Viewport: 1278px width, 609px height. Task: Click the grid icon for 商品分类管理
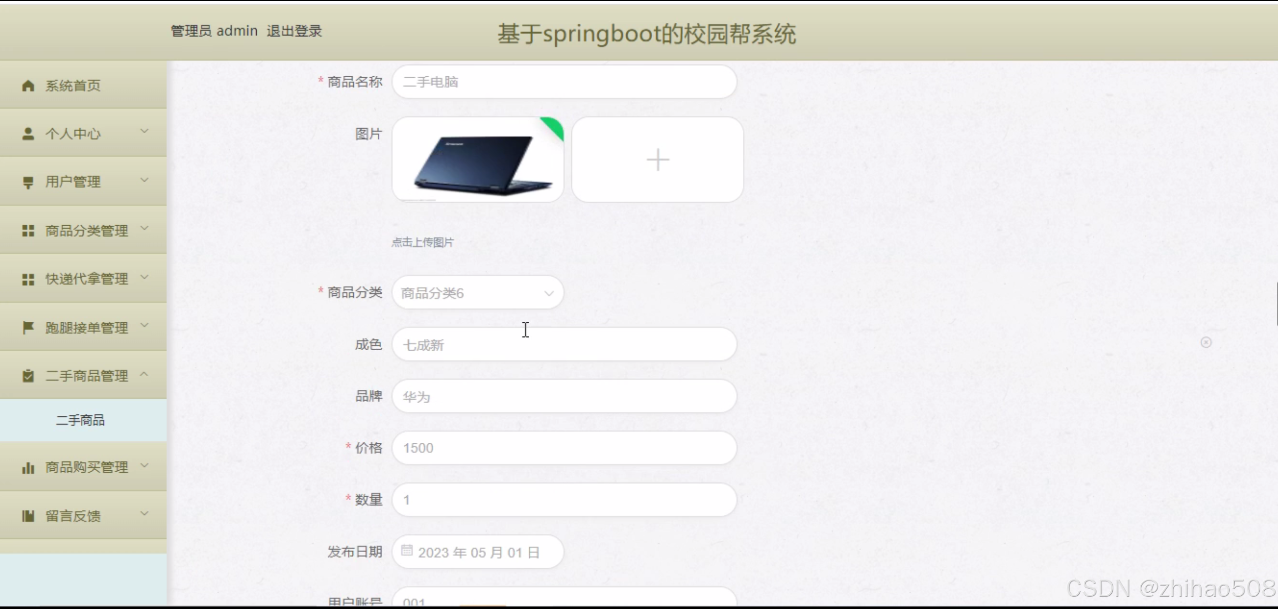[28, 231]
